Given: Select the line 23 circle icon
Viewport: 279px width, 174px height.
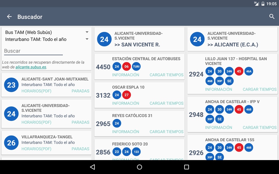Looking at the screenshot, I should click(11, 85).
